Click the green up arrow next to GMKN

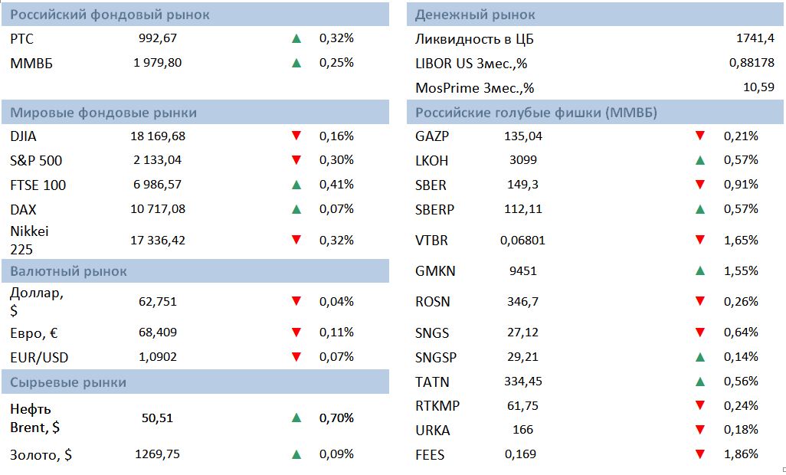coord(699,270)
